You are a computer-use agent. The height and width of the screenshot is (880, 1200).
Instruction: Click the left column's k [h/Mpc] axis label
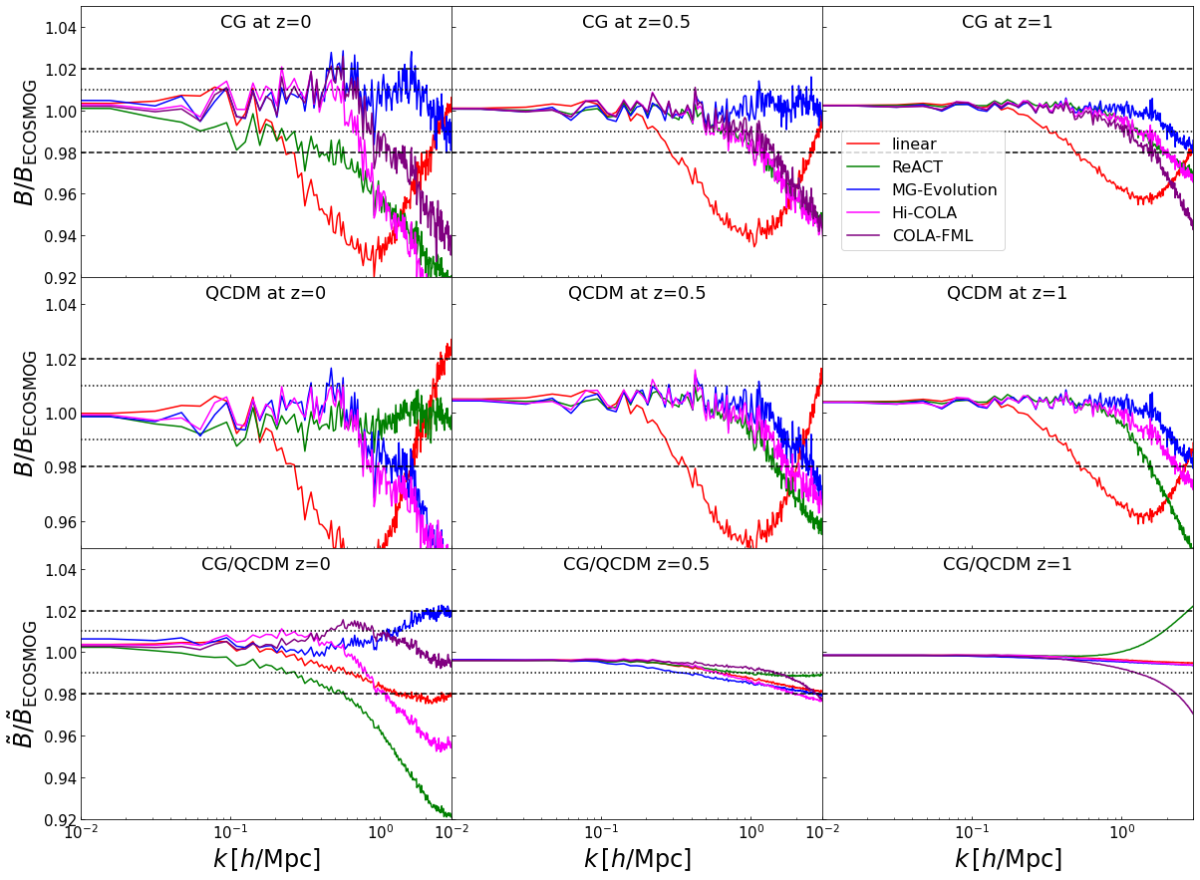pyautogui.click(x=266, y=859)
